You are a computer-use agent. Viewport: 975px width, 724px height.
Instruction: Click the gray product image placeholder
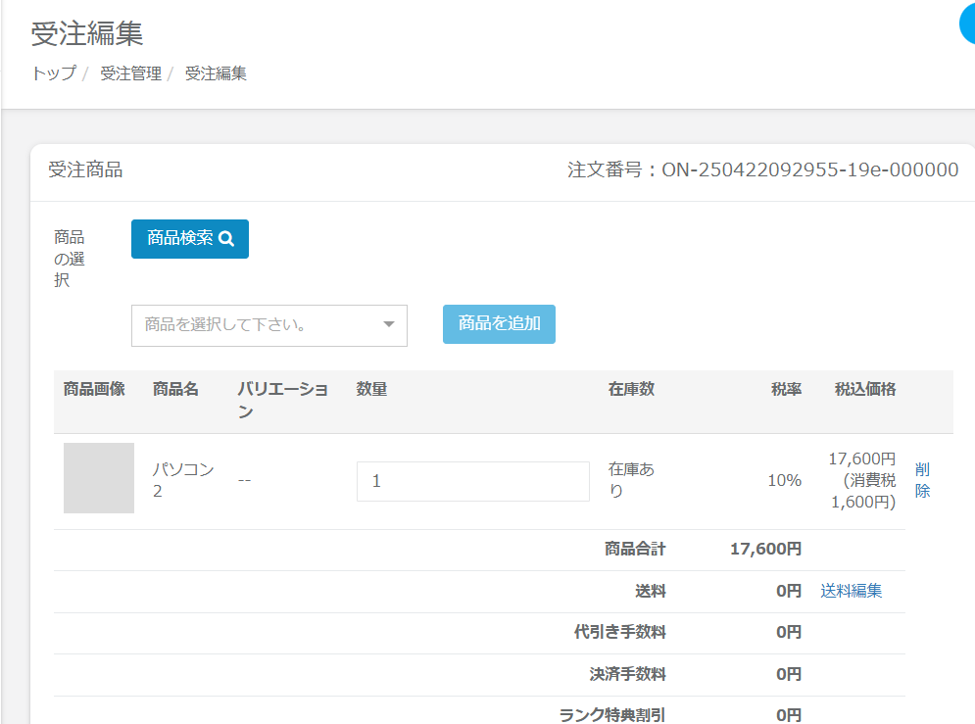(99, 478)
